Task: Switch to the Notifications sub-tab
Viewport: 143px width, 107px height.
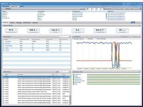Action: point(27,23)
